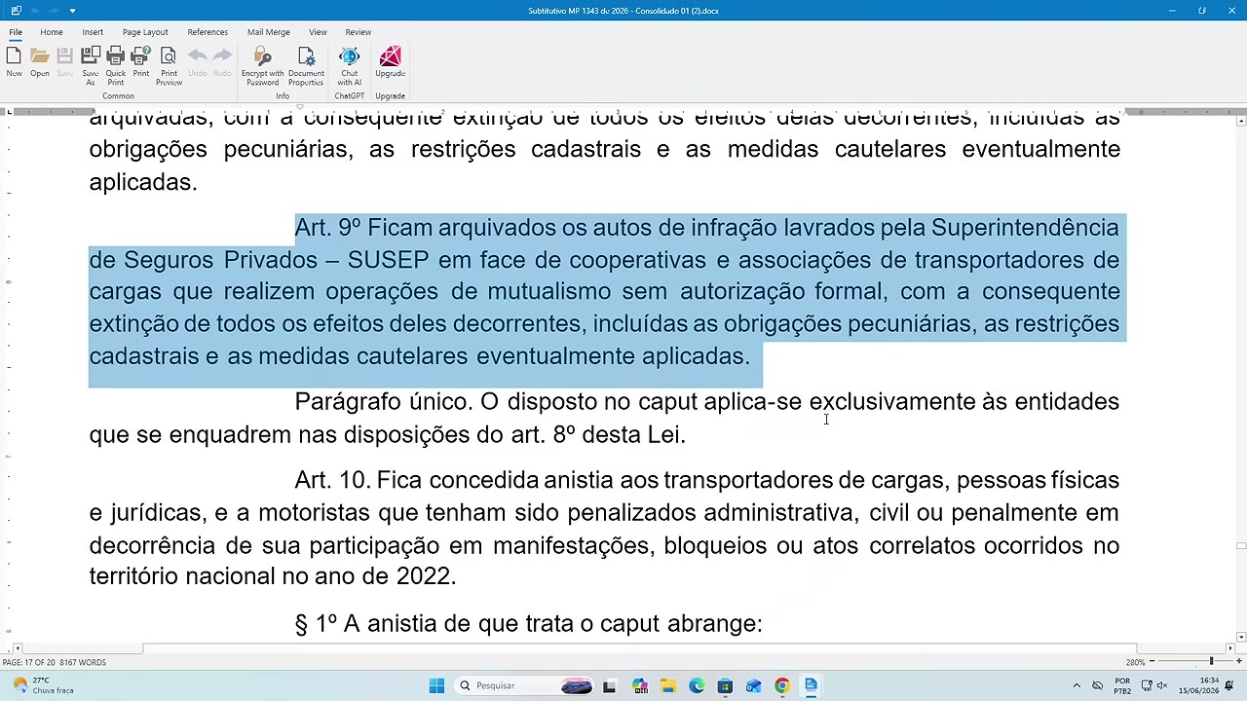Show hidden system tray icons
The image size is (1247, 701).
[x=1077, y=685]
